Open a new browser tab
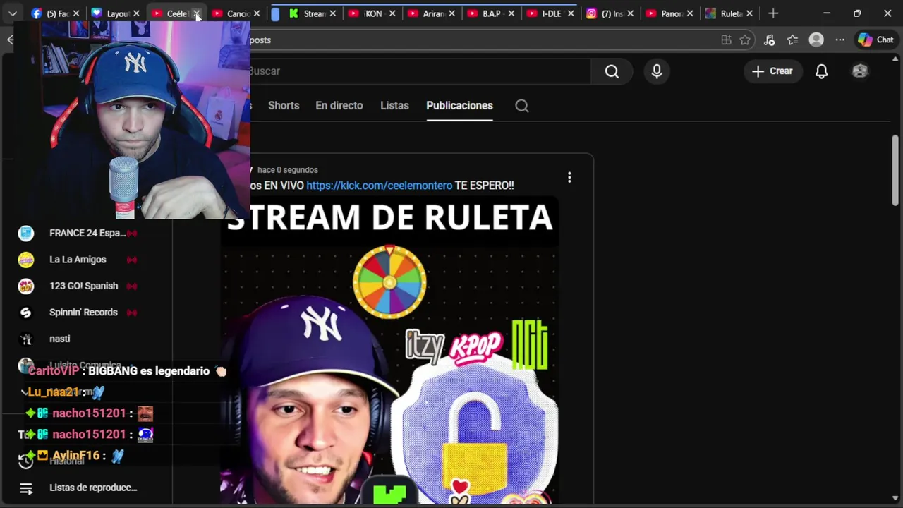Screen dimensions: 903x508 [x=773, y=13]
